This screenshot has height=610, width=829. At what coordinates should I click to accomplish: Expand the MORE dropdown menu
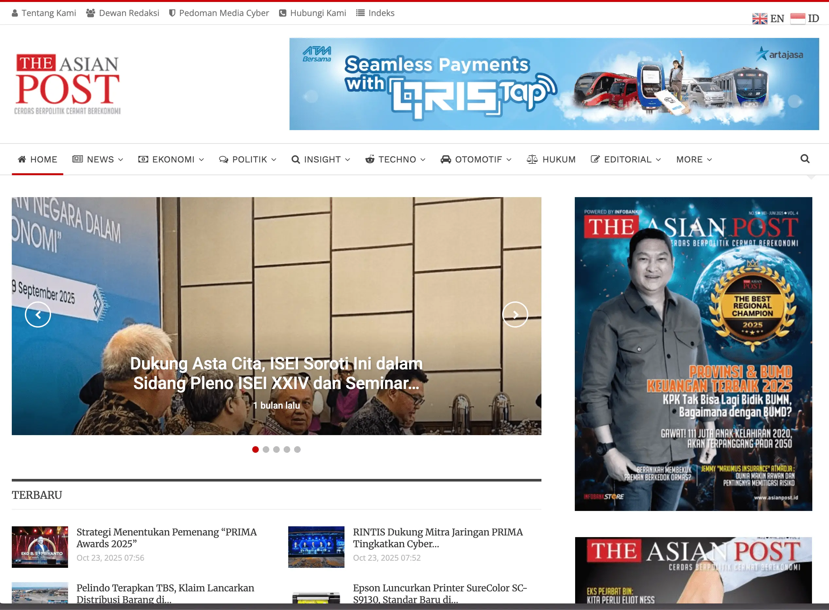coord(694,160)
